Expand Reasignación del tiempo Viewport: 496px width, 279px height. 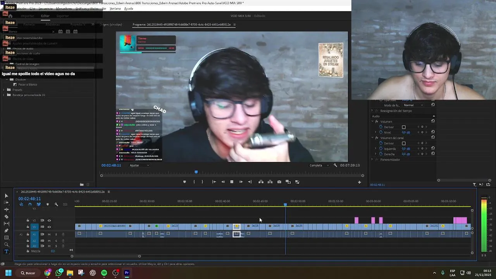(372, 111)
